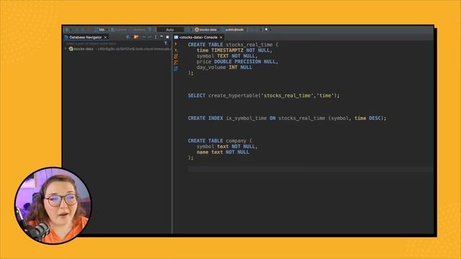Select the stocks-data active connection selector
This screenshot has width=461, height=259.
[206, 29]
